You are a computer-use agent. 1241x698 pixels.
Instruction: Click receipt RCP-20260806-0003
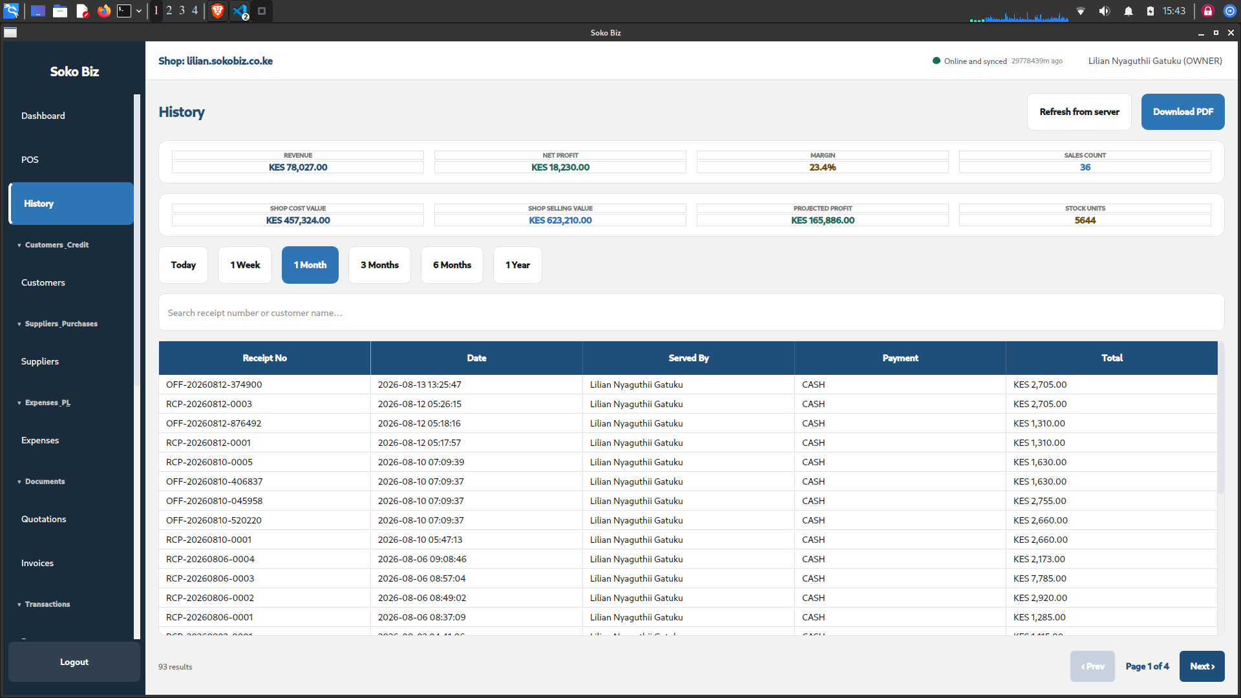coord(210,578)
